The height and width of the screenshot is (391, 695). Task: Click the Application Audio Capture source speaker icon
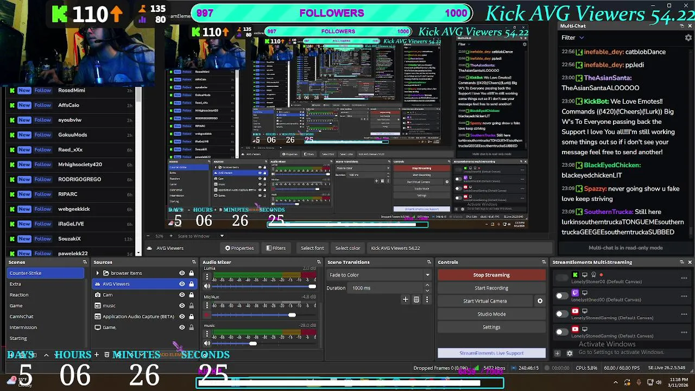coord(98,317)
